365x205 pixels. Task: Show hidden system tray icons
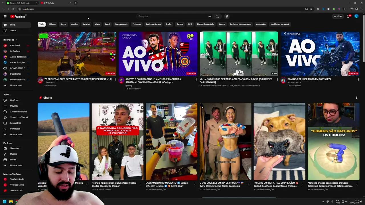pyautogui.click(x=323, y=202)
